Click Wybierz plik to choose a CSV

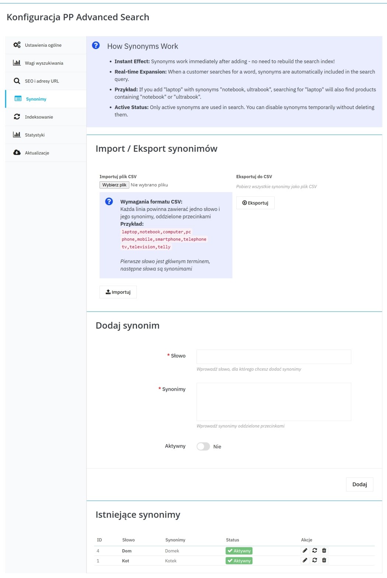pyautogui.click(x=114, y=185)
